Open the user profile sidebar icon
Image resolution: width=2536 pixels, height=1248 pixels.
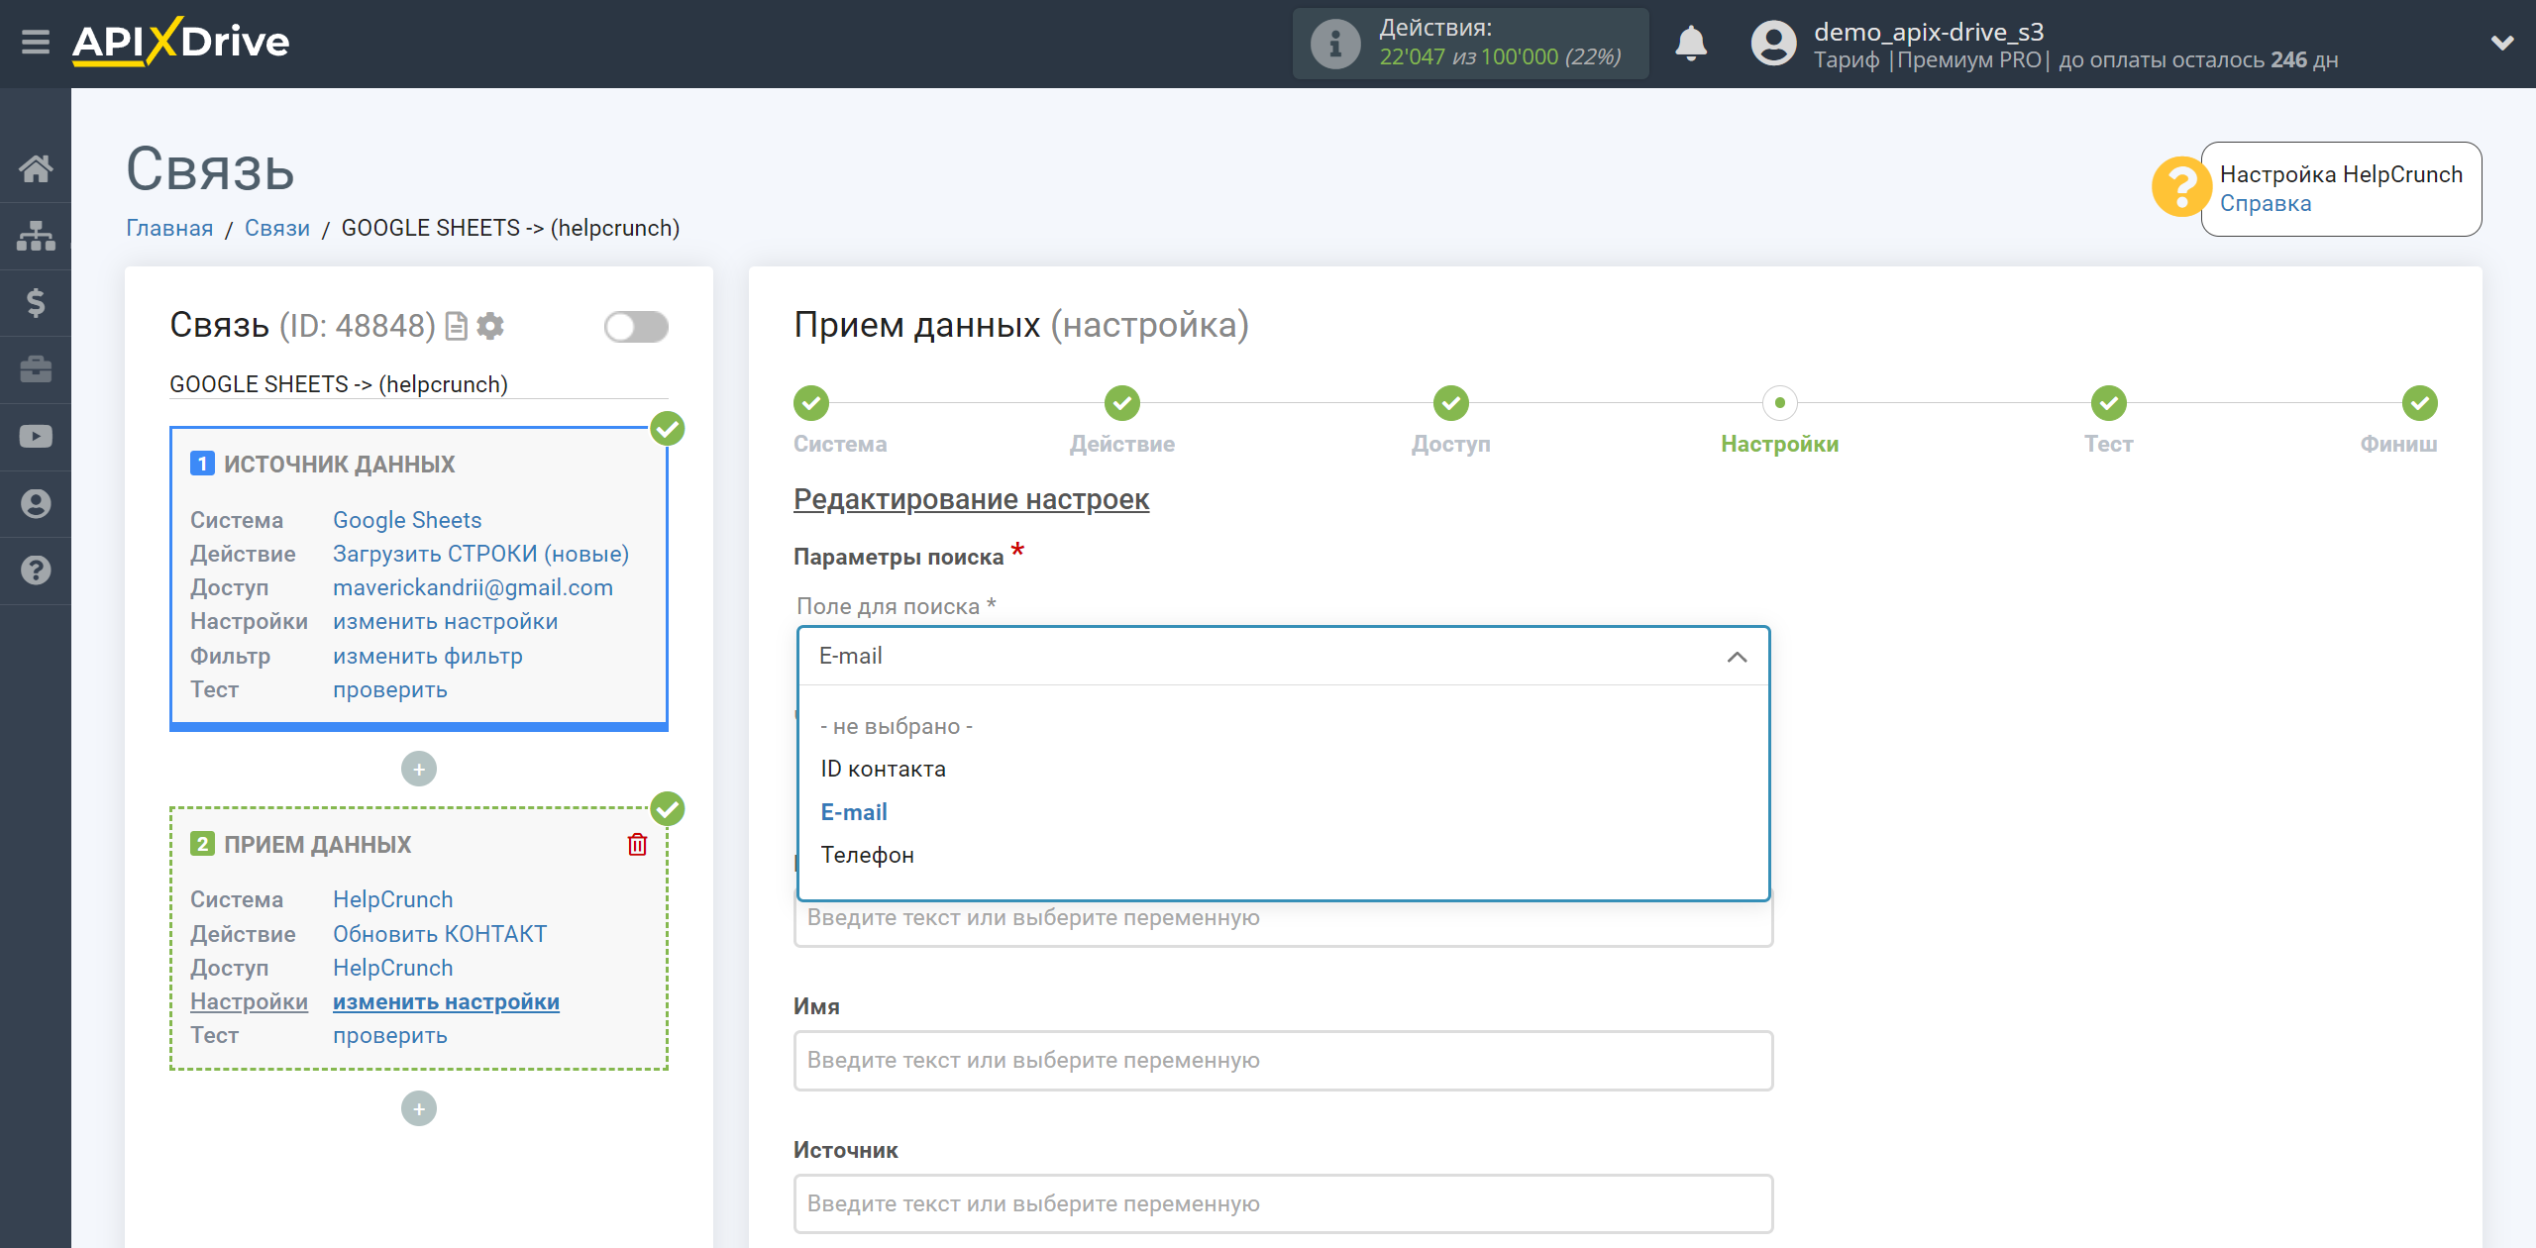coord(36,504)
